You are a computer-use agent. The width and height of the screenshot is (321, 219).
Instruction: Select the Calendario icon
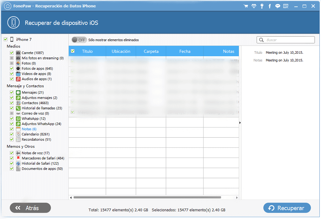point(18,134)
